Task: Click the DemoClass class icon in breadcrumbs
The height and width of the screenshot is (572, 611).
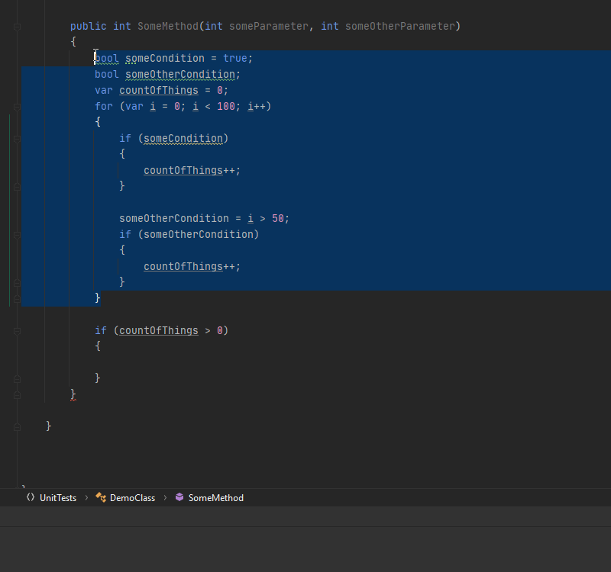Action: pyautogui.click(x=101, y=497)
